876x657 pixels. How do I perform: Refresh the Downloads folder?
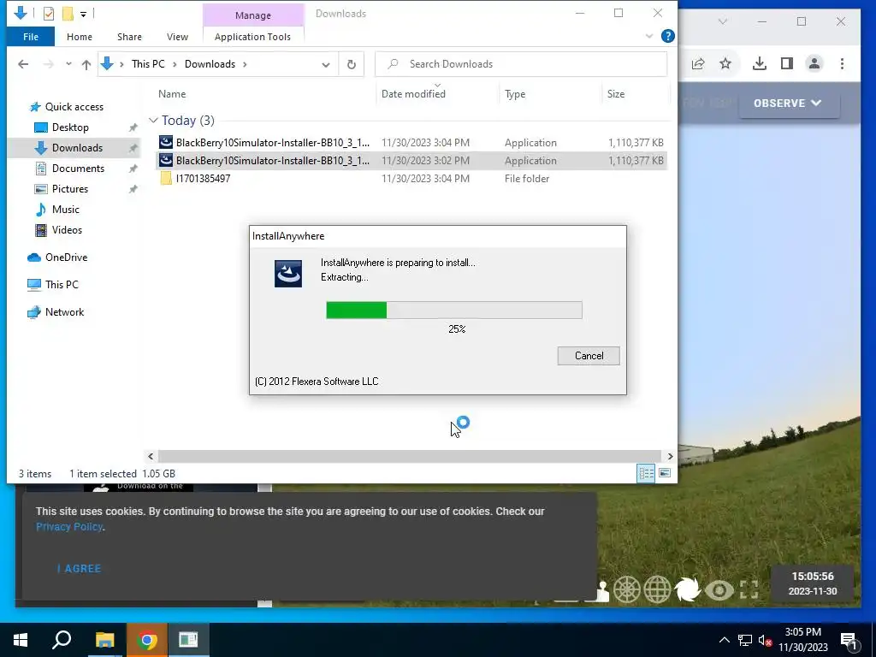tap(352, 65)
